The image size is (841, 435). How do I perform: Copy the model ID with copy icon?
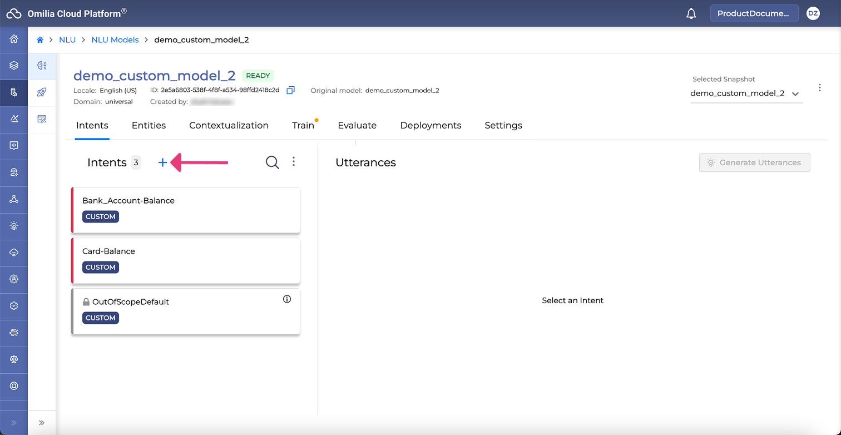290,90
